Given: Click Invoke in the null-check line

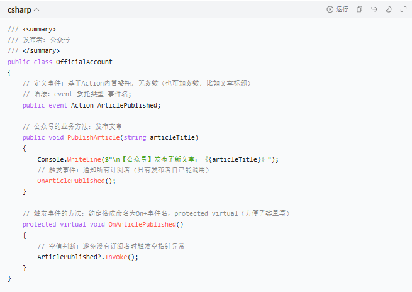Looking at the screenshot, I should [x=115, y=257].
